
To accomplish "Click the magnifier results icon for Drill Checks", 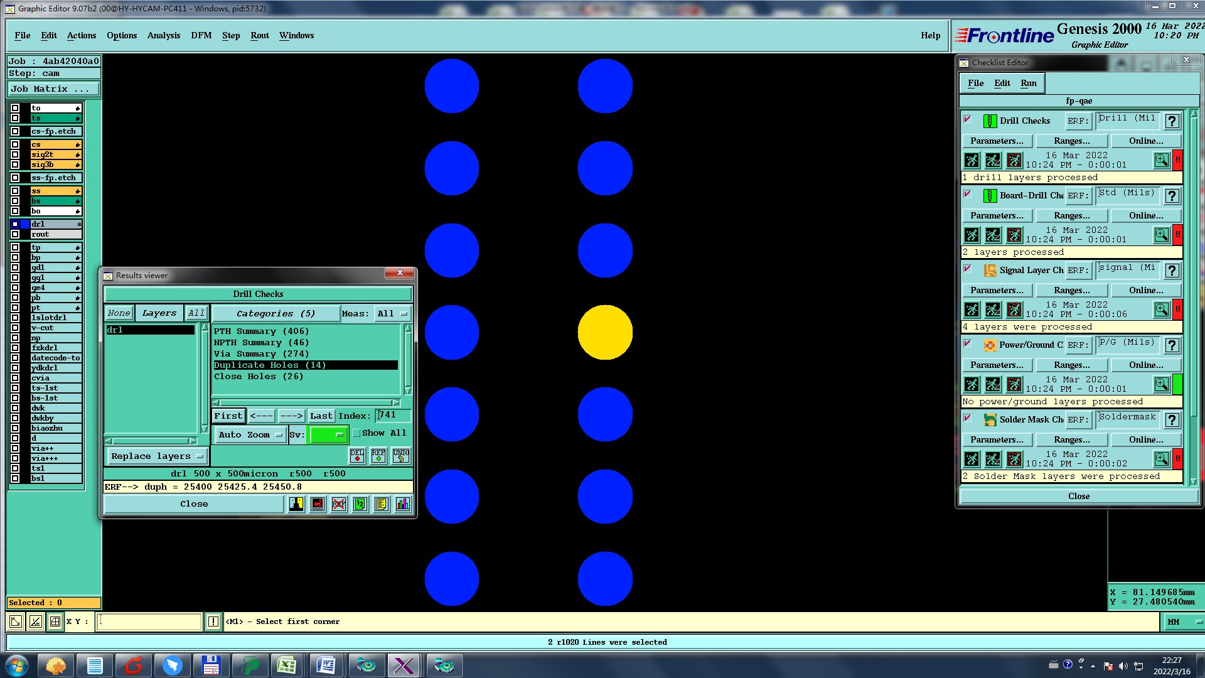I will point(1162,161).
